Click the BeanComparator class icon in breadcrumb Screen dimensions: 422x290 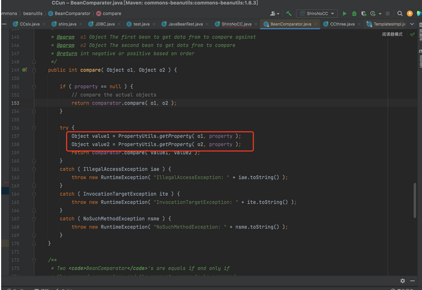coord(50,14)
